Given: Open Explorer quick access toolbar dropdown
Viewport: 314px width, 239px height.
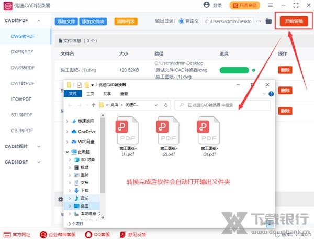Looking at the screenshot, I should click(x=92, y=85).
